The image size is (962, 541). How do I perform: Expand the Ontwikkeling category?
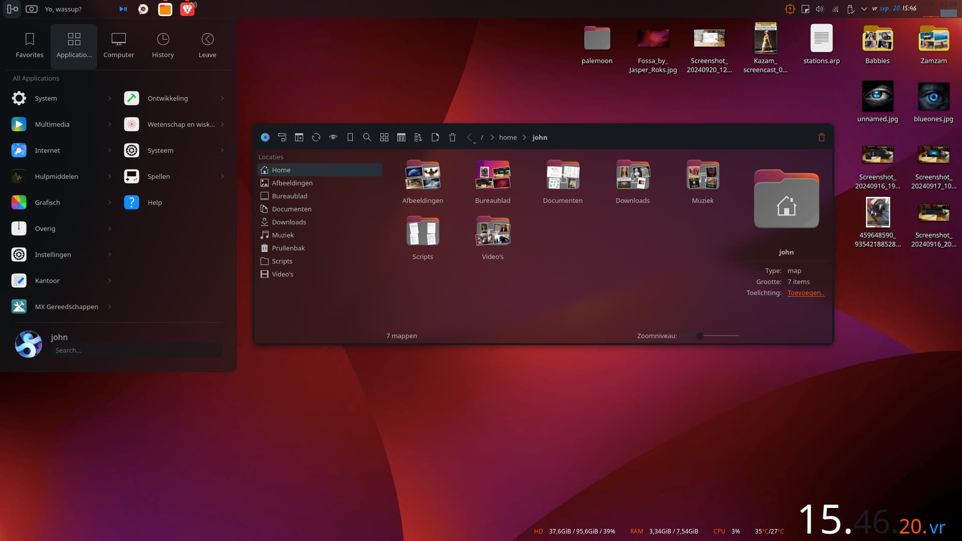[174, 98]
